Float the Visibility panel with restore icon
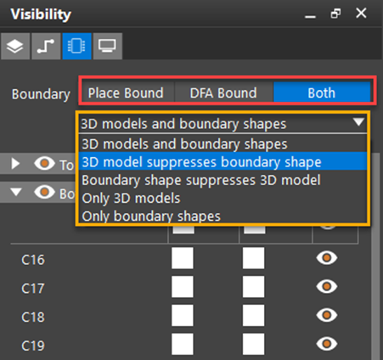 point(335,14)
